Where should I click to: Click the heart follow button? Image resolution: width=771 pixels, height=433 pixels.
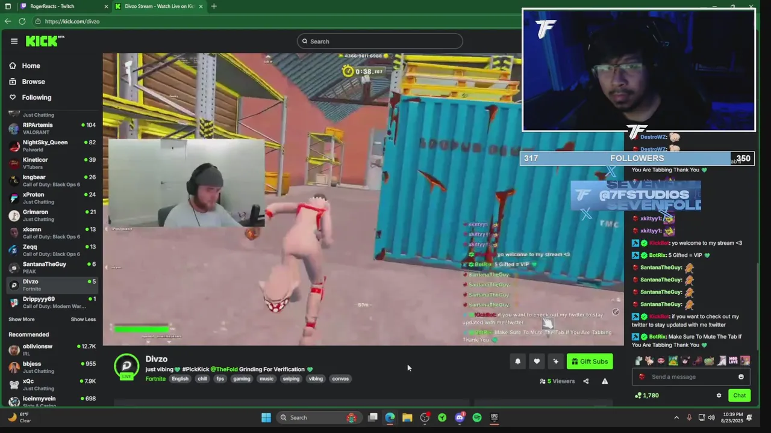(537, 361)
